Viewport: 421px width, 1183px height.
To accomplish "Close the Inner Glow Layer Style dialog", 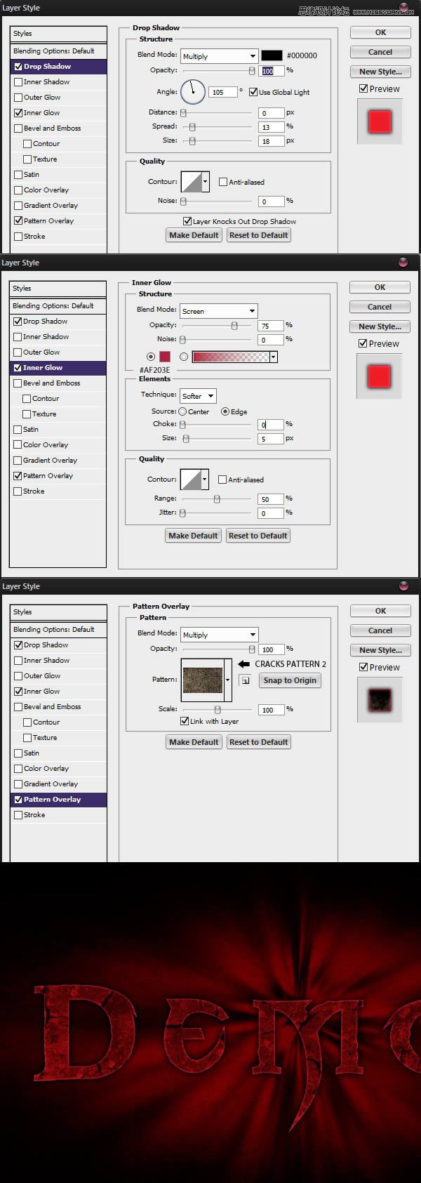I will pyautogui.click(x=403, y=263).
